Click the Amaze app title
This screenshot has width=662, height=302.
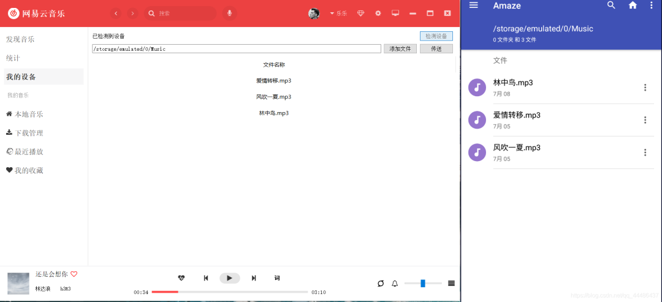coord(507,6)
